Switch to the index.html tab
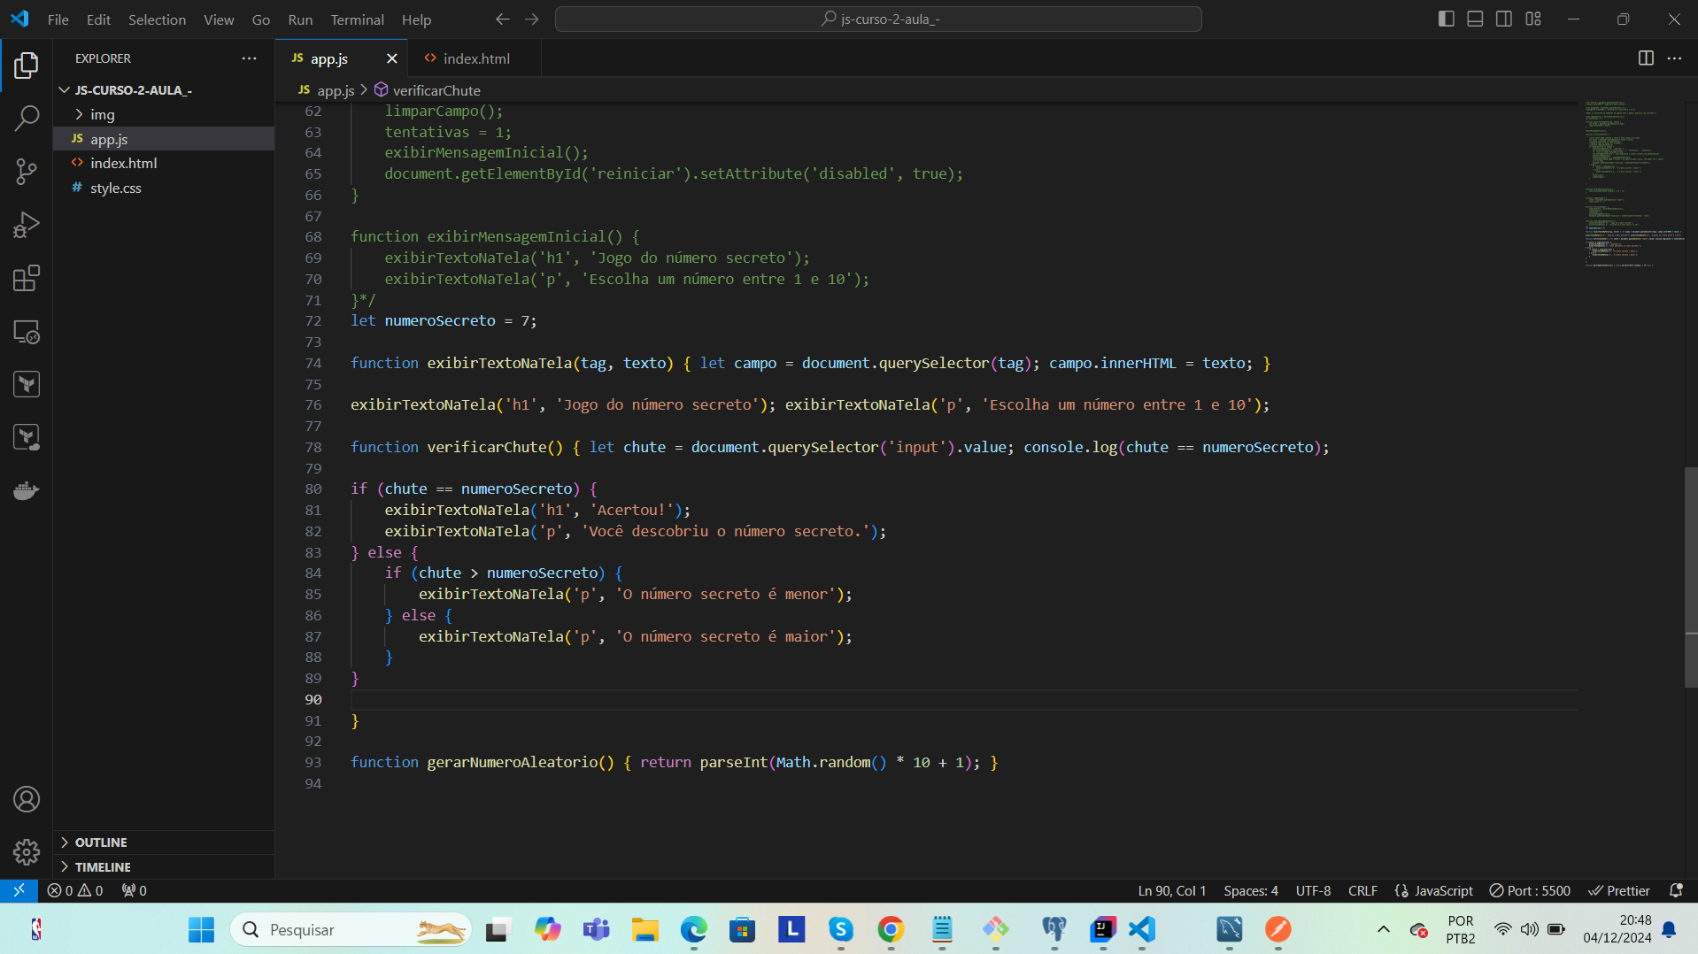This screenshot has width=1698, height=954. (475, 58)
